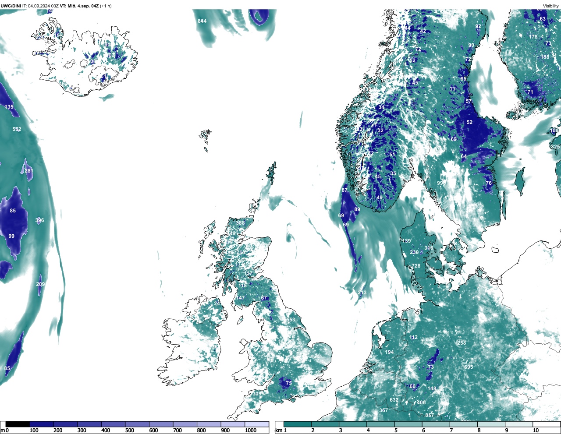Screen dimensions: 561x434
Task: Click the '388' value in northern Scotland
Action: click(x=241, y=223)
